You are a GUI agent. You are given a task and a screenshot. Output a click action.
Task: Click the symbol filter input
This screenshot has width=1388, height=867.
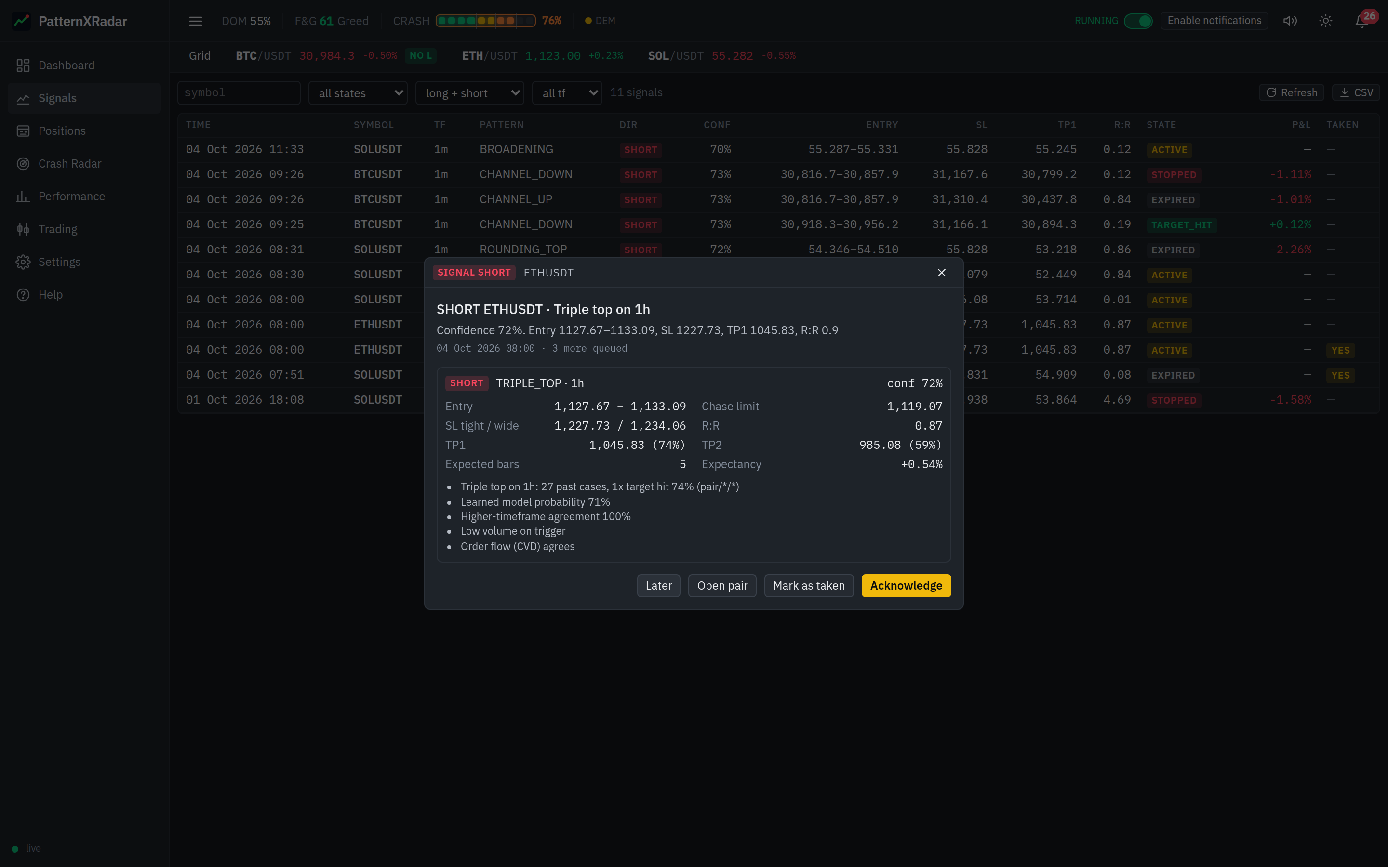coord(239,93)
